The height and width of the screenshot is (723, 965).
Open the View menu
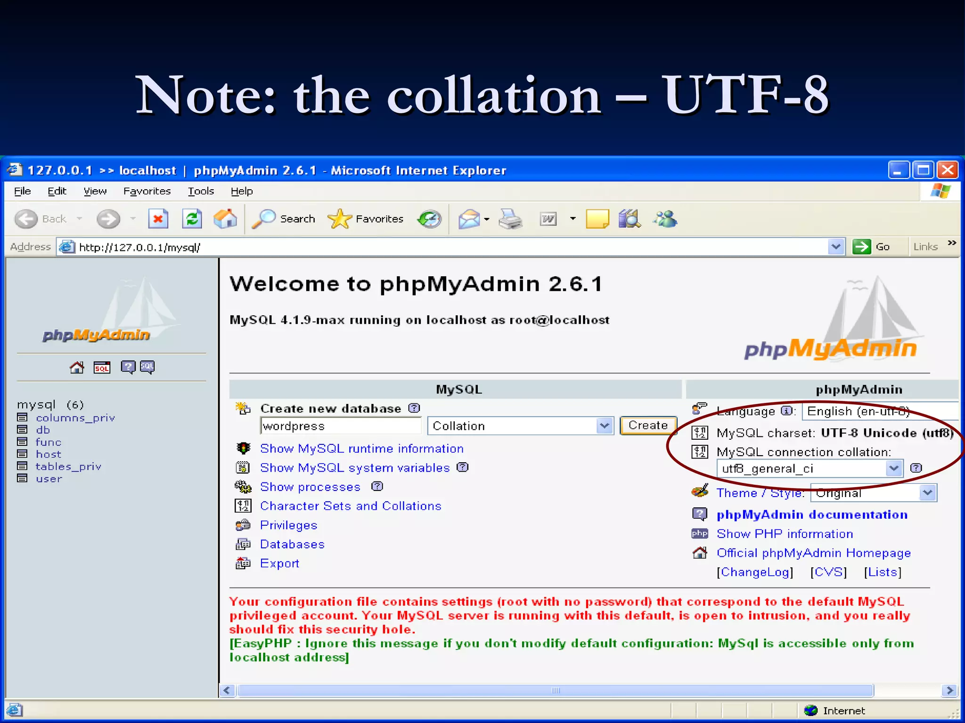pyautogui.click(x=95, y=191)
